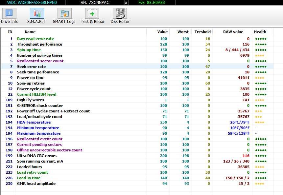Screen dimensions: 283x195
Task: Click the Fw: 83.H0A83 firmware label
Action: (x=152, y=3)
